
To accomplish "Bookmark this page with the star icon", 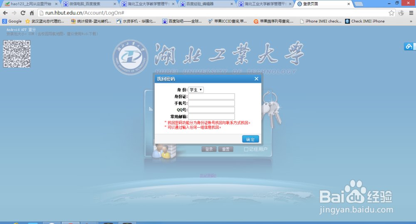I will coord(391,13).
